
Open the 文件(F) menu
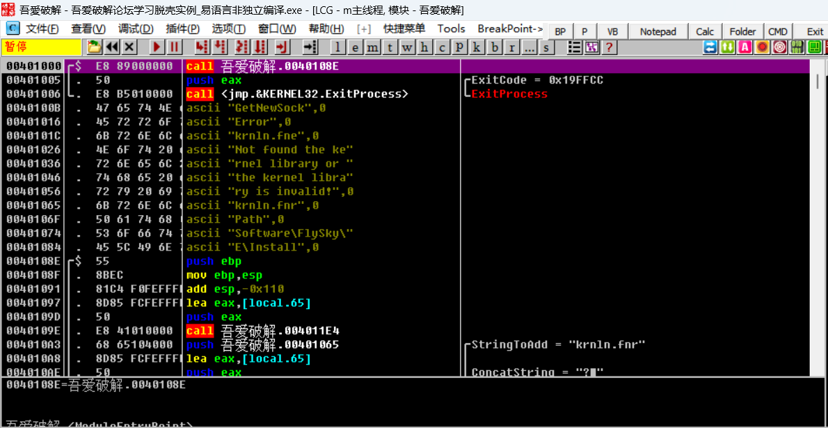(x=42, y=29)
